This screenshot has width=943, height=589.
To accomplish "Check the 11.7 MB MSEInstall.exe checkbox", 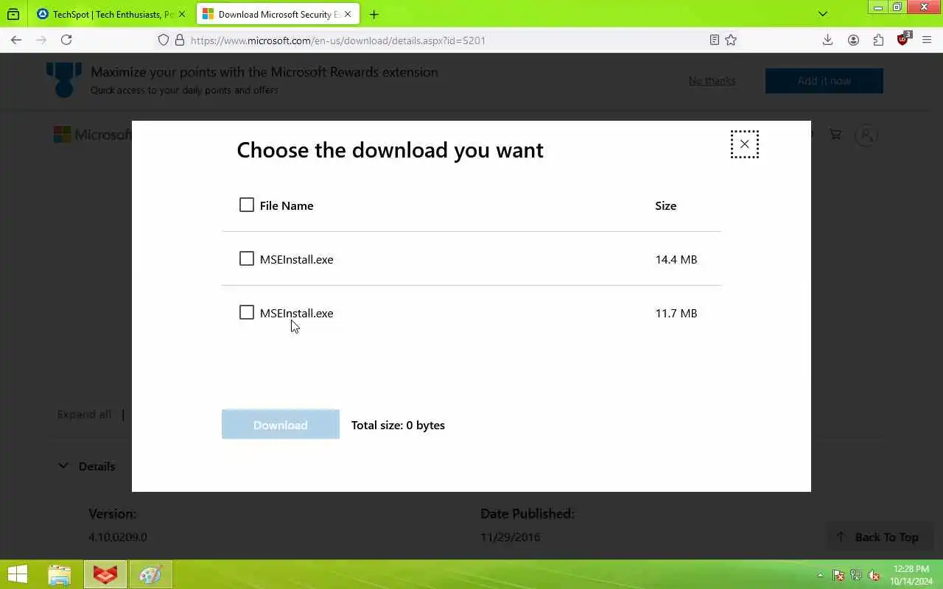I will click(x=247, y=312).
